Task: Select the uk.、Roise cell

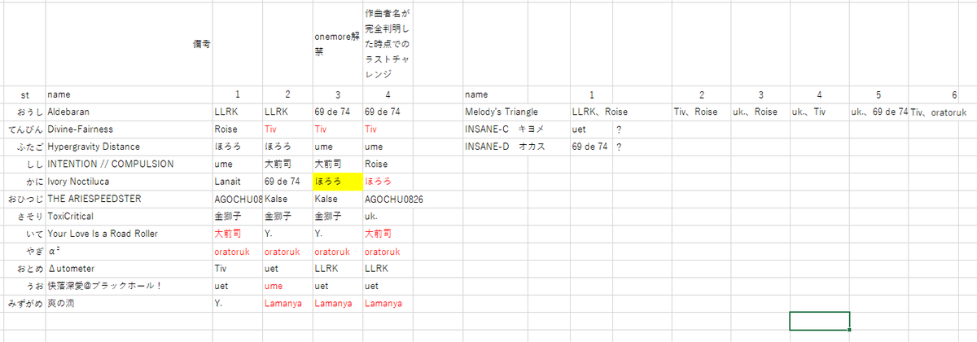Action: coord(760,112)
